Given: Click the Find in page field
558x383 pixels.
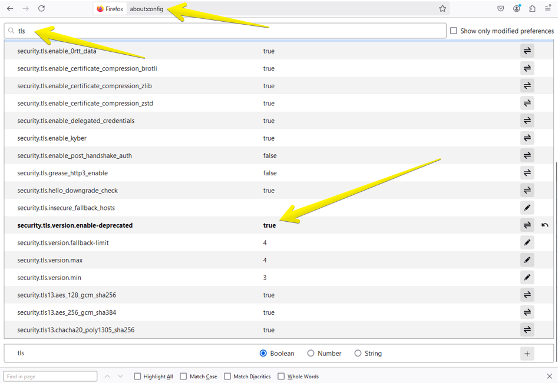Looking at the screenshot, I should [50, 377].
